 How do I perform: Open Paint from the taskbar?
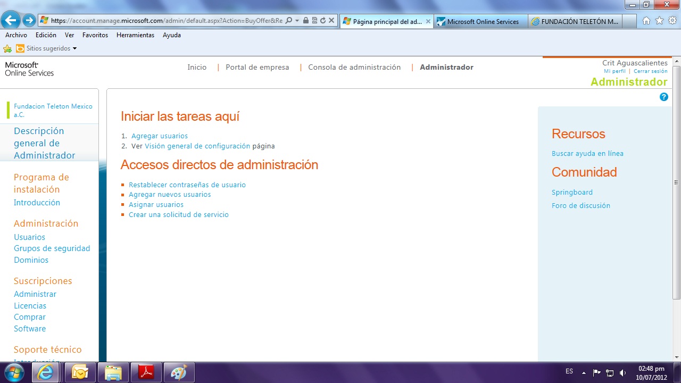tap(179, 372)
